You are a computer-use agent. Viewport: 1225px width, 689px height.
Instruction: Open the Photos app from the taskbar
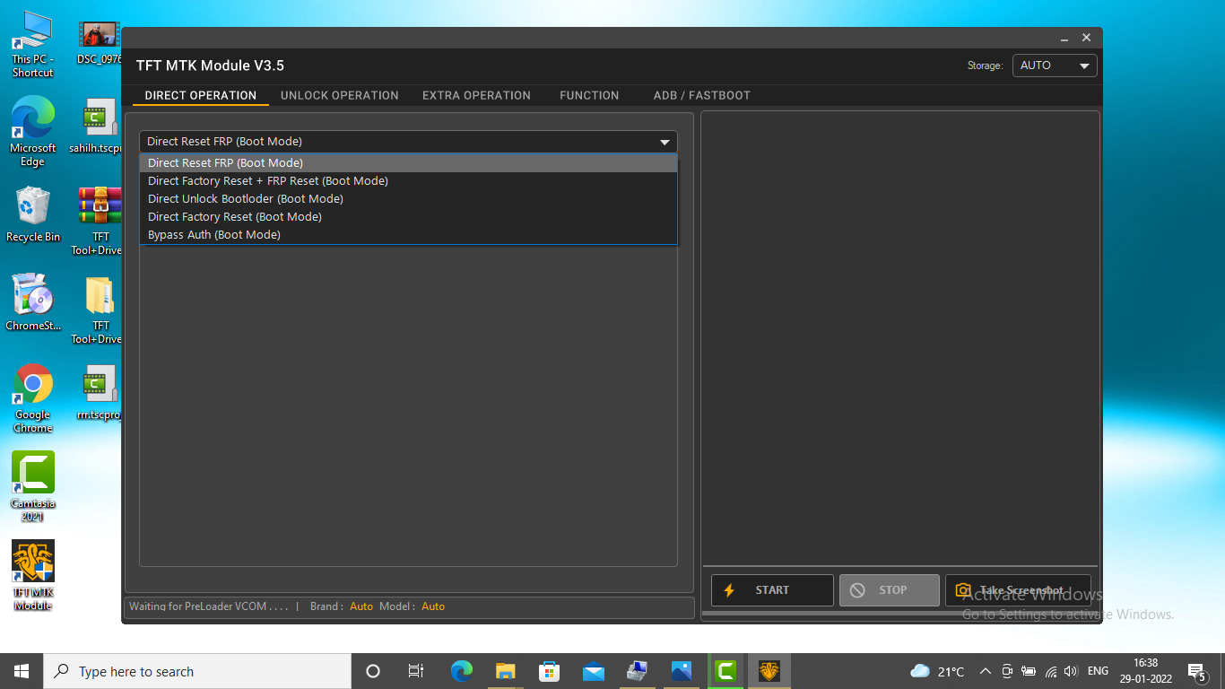(x=682, y=671)
